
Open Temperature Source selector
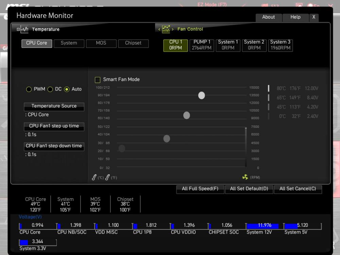pos(54,106)
